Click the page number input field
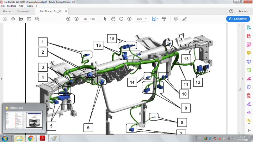This screenshot has width=253, height=142. (85, 19)
